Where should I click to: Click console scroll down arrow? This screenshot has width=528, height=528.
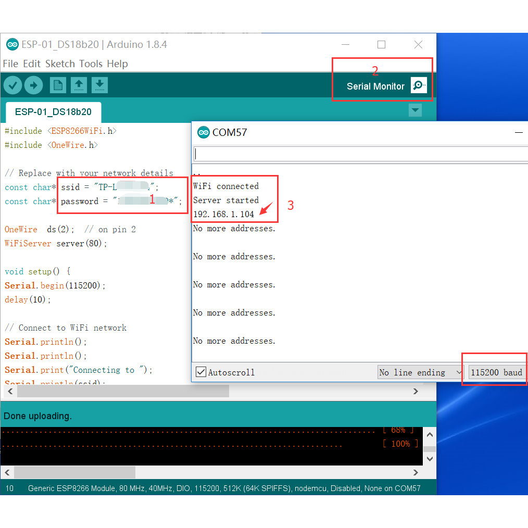click(430, 459)
